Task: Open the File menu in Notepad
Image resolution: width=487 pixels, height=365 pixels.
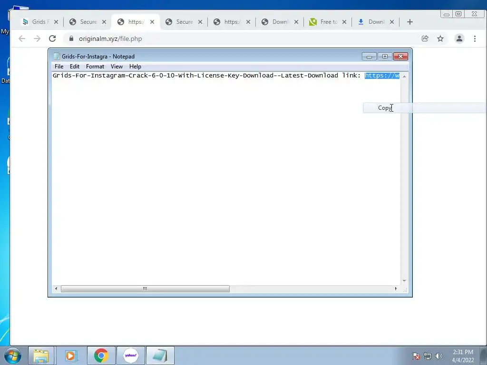Action: pyautogui.click(x=58, y=67)
